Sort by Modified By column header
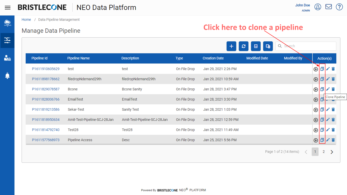 coord(293,58)
